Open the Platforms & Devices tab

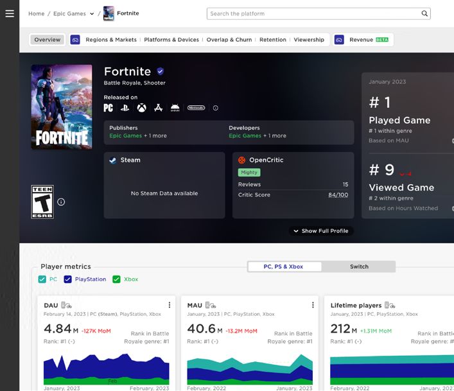pos(171,40)
